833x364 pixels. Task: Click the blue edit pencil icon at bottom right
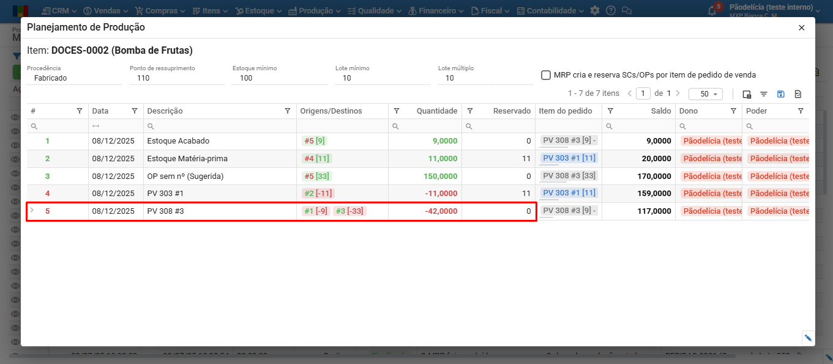pyautogui.click(x=808, y=338)
